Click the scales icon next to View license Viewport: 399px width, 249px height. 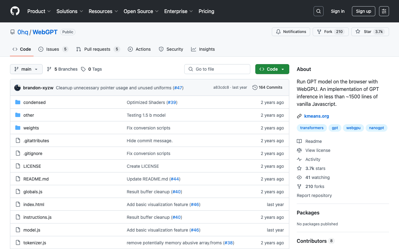tap(299, 150)
